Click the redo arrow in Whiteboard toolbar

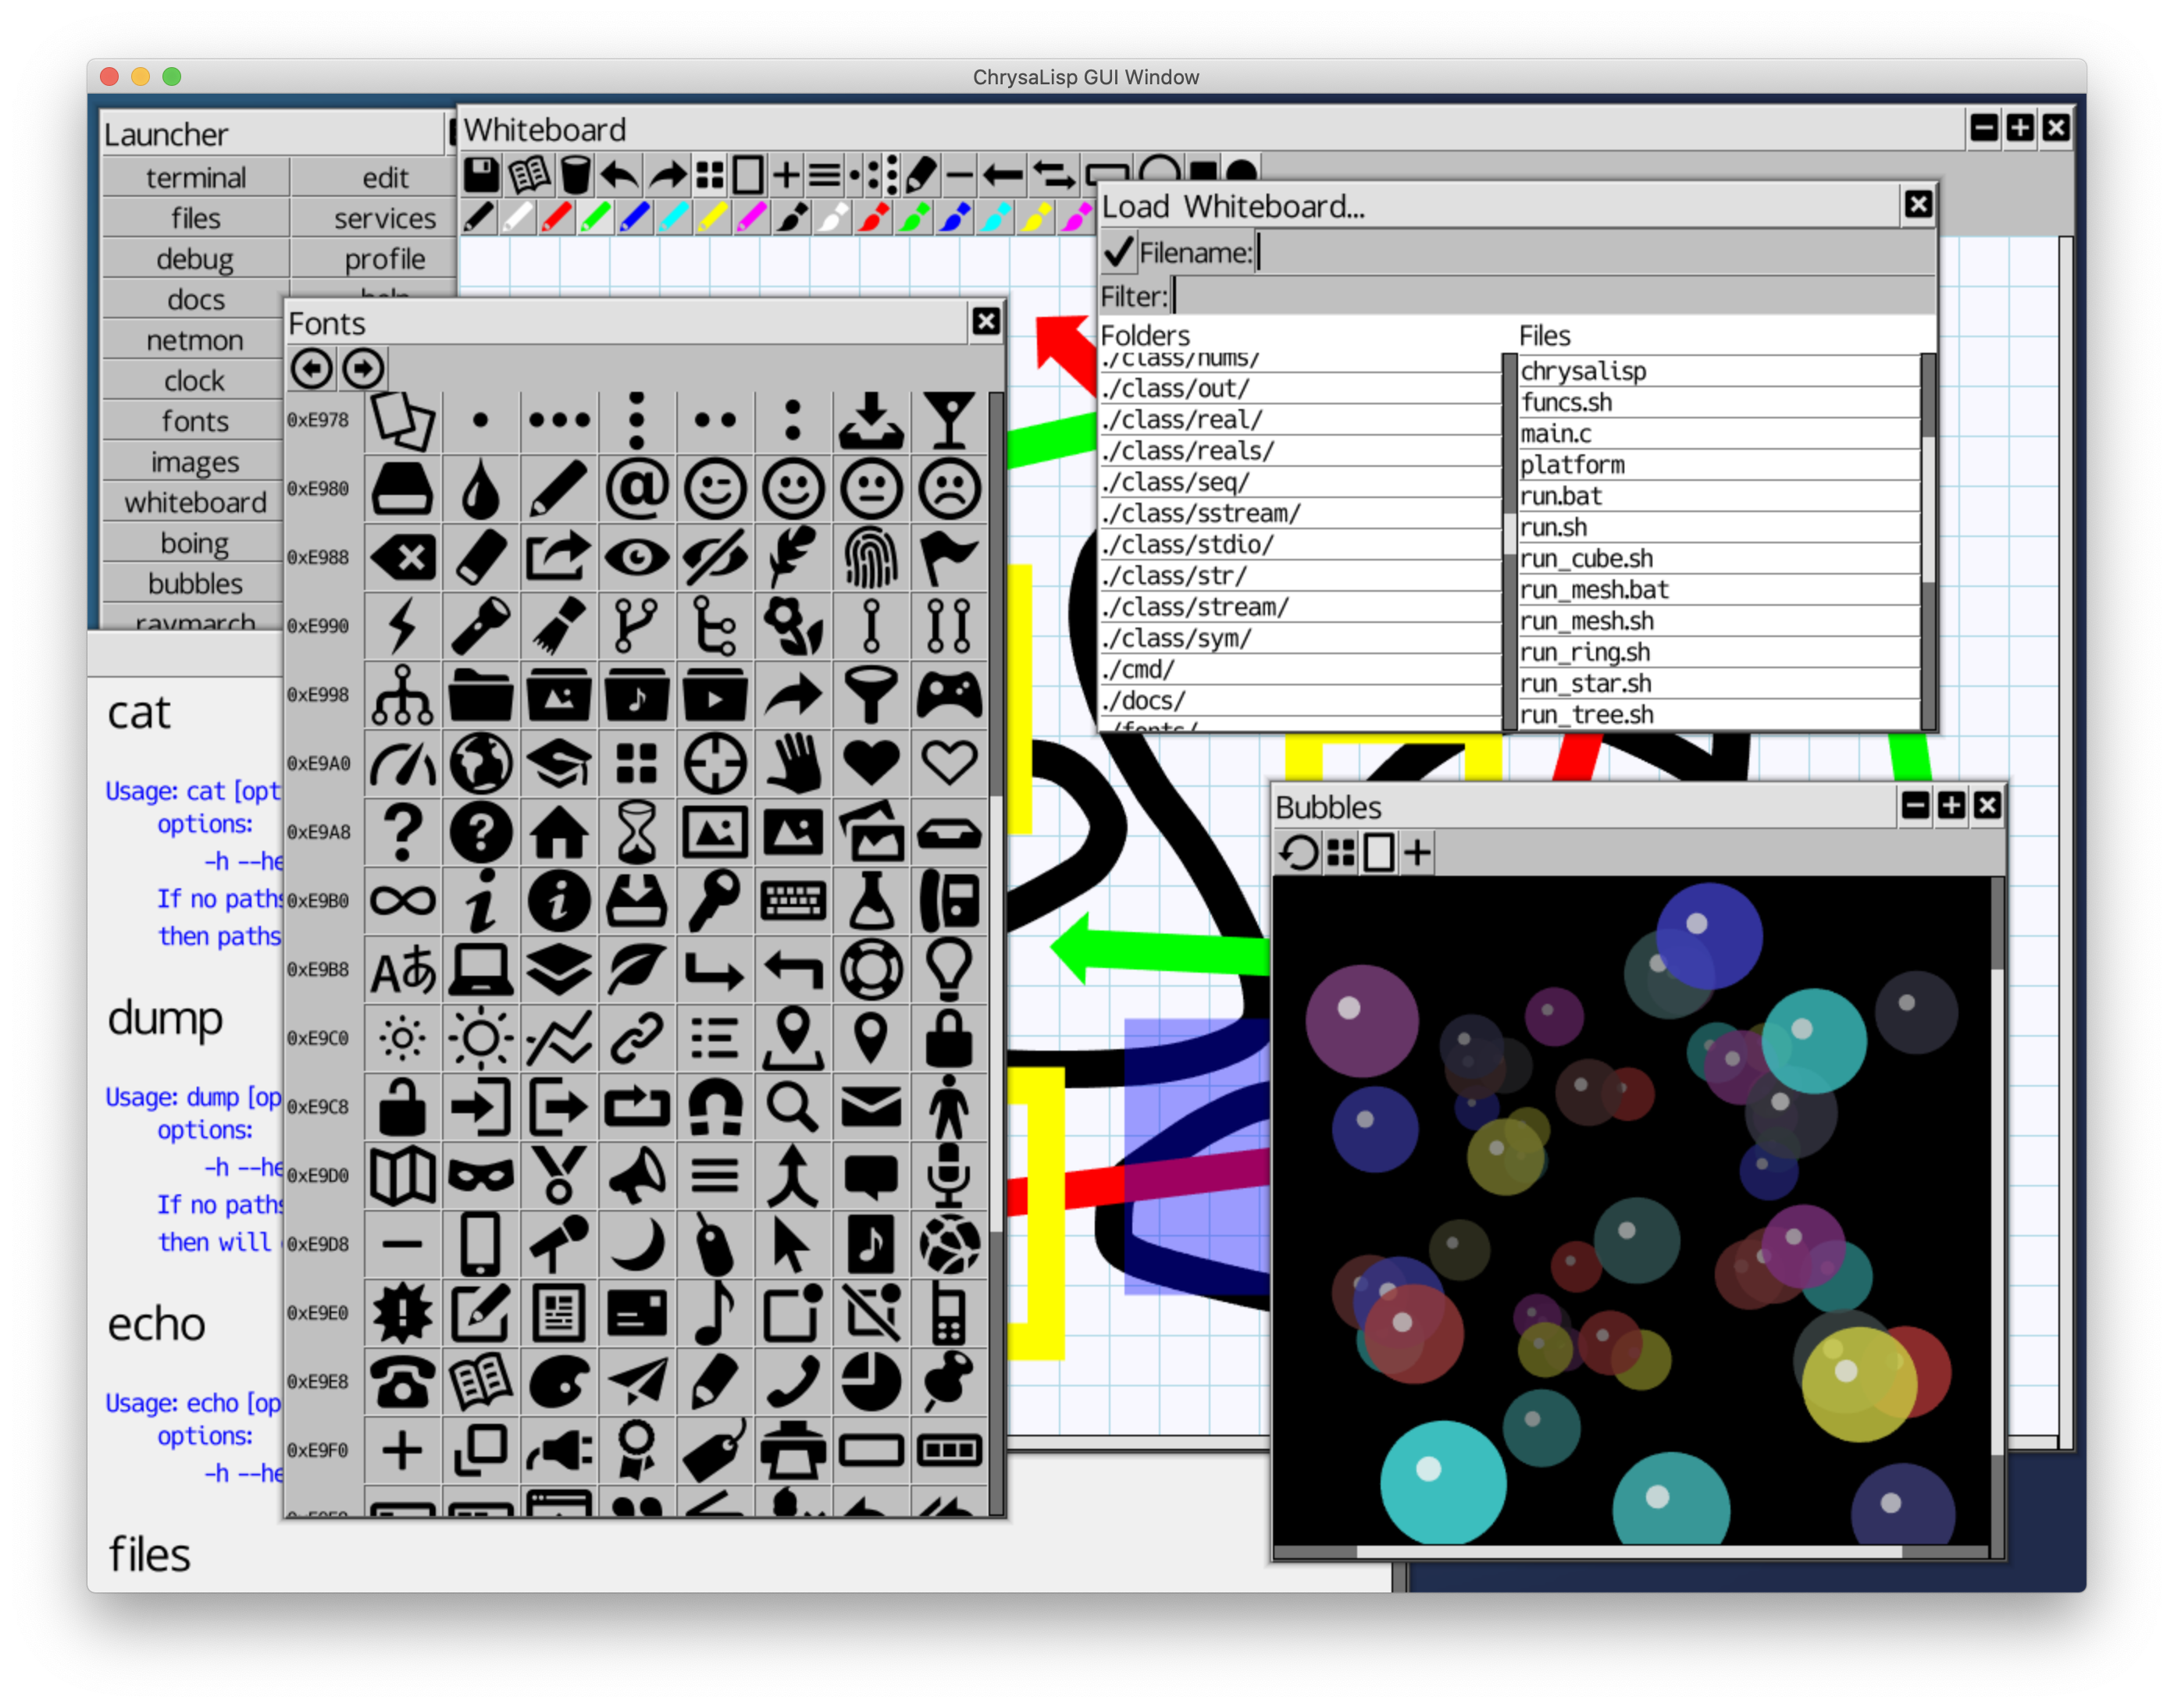(x=668, y=176)
